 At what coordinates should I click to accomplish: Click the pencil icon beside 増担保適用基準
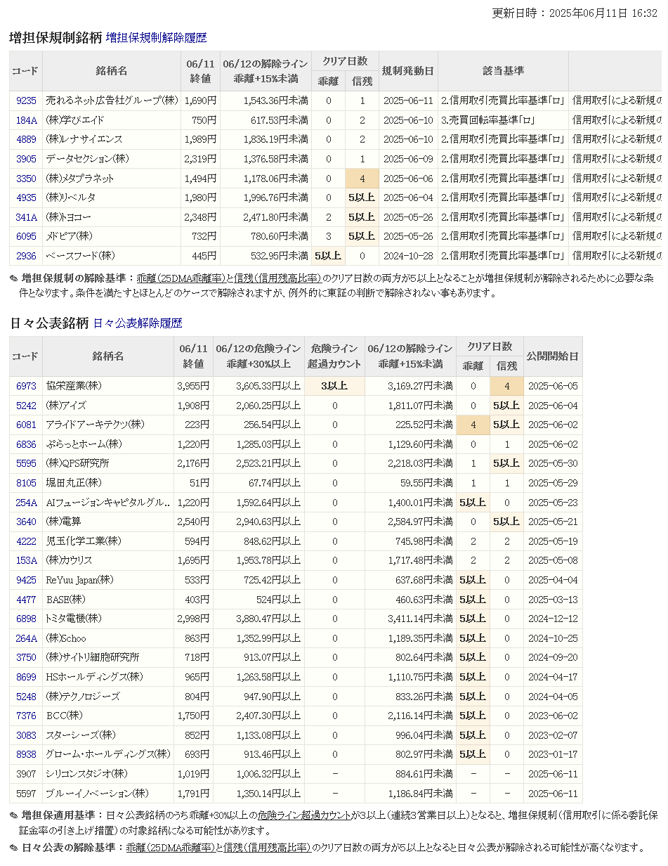[14, 815]
